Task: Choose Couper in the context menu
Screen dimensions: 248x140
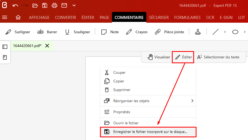Action: pyautogui.click(x=148, y=72)
